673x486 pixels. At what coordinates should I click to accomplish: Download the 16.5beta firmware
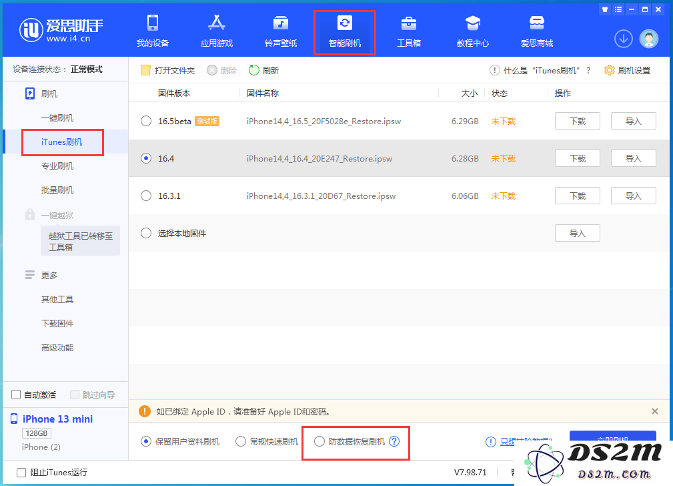[x=578, y=121]
